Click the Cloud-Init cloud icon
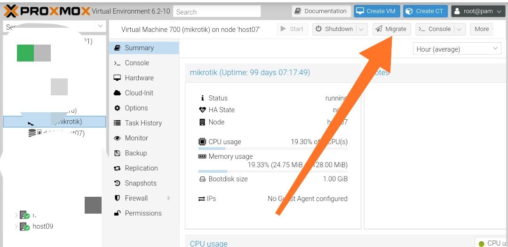508x247 pixels. [x=117, y=93]
